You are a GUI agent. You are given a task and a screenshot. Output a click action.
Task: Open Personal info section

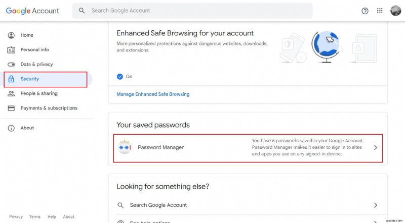34,50
